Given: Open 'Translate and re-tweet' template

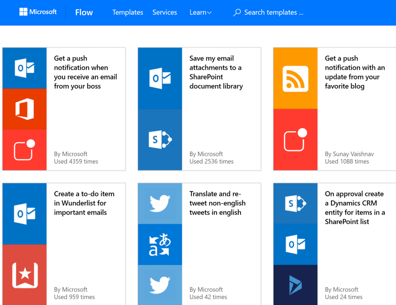Looking at the screenshot, I should click(x=217, y=203).
